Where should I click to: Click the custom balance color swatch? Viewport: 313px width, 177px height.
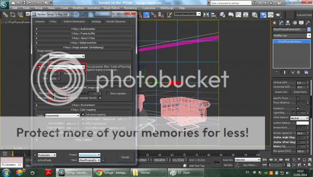tap(303, 123)
